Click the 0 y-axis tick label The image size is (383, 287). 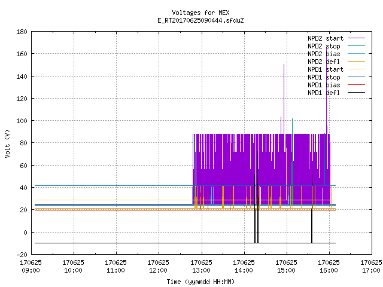click(x=25, y=233)
